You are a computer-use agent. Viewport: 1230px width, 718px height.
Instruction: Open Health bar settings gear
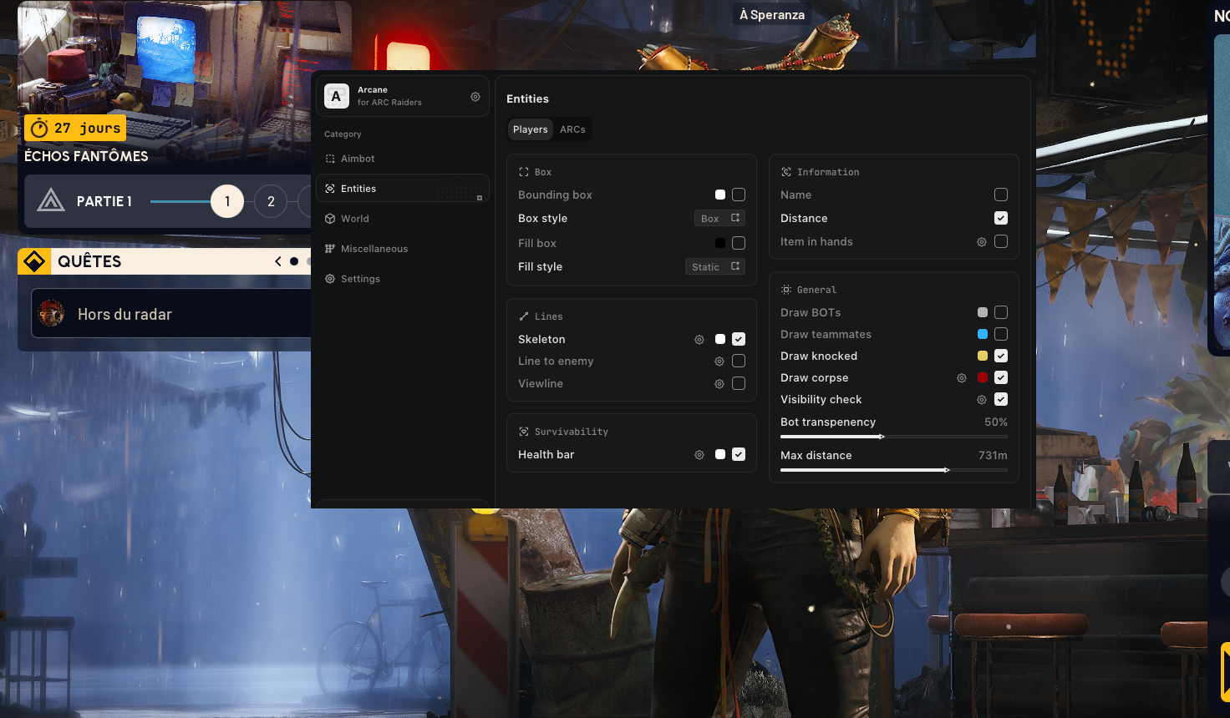(x=699, y=455)
